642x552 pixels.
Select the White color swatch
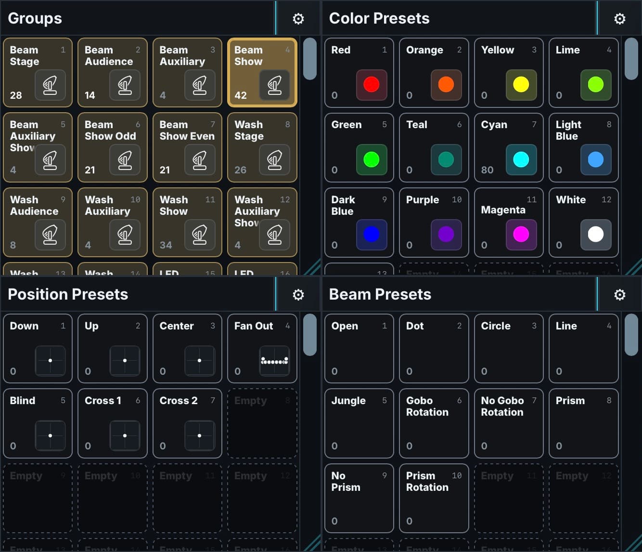pos(596,235)
